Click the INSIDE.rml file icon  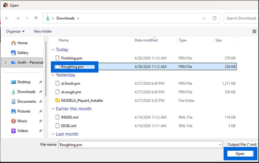click(57, 117)
